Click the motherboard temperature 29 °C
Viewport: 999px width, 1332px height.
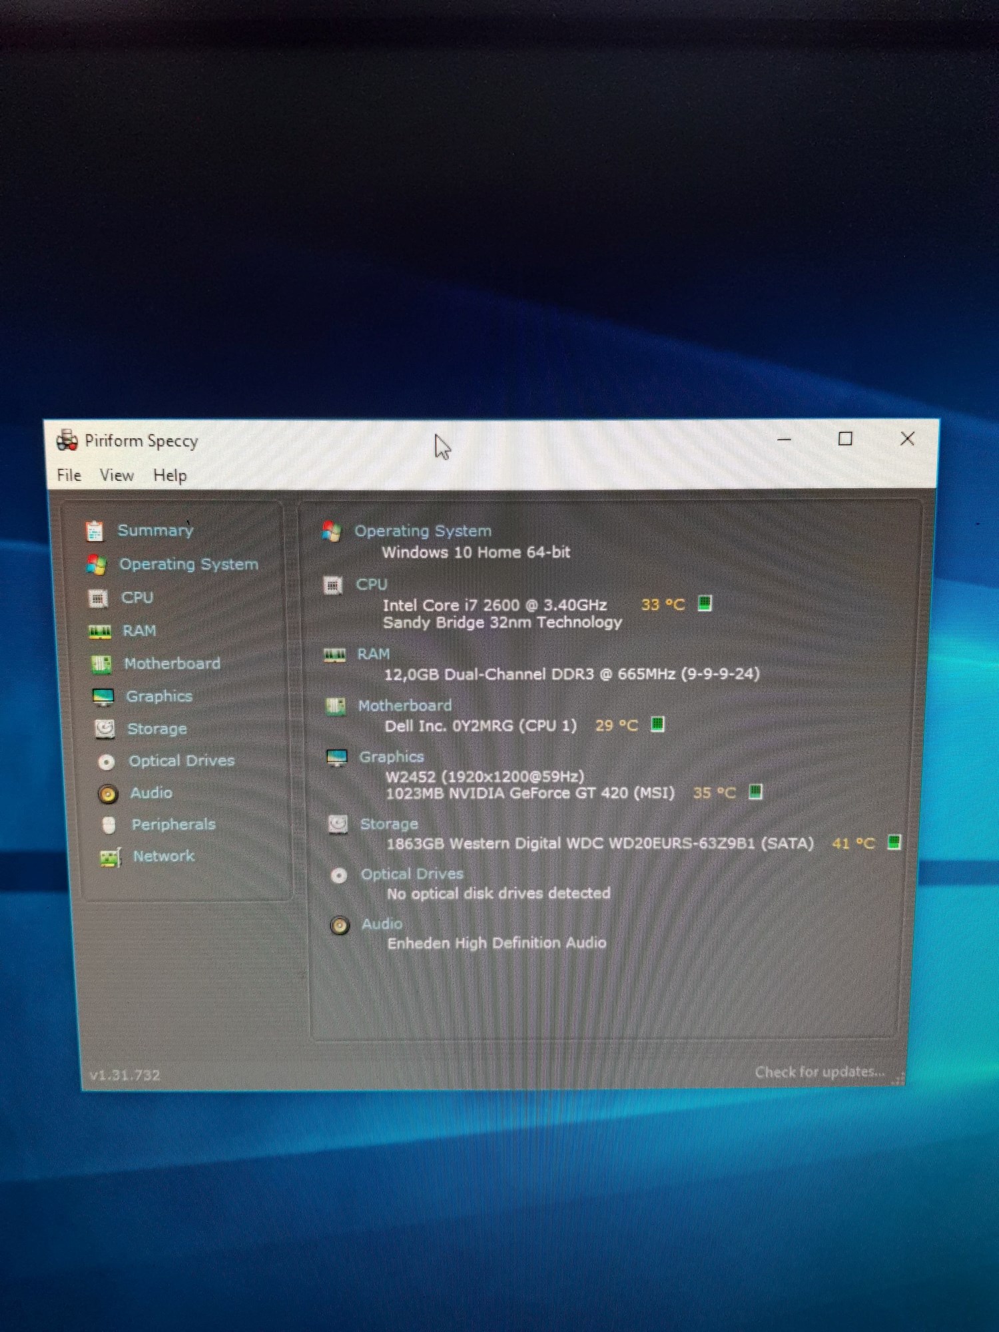click(x=617, y=725)
